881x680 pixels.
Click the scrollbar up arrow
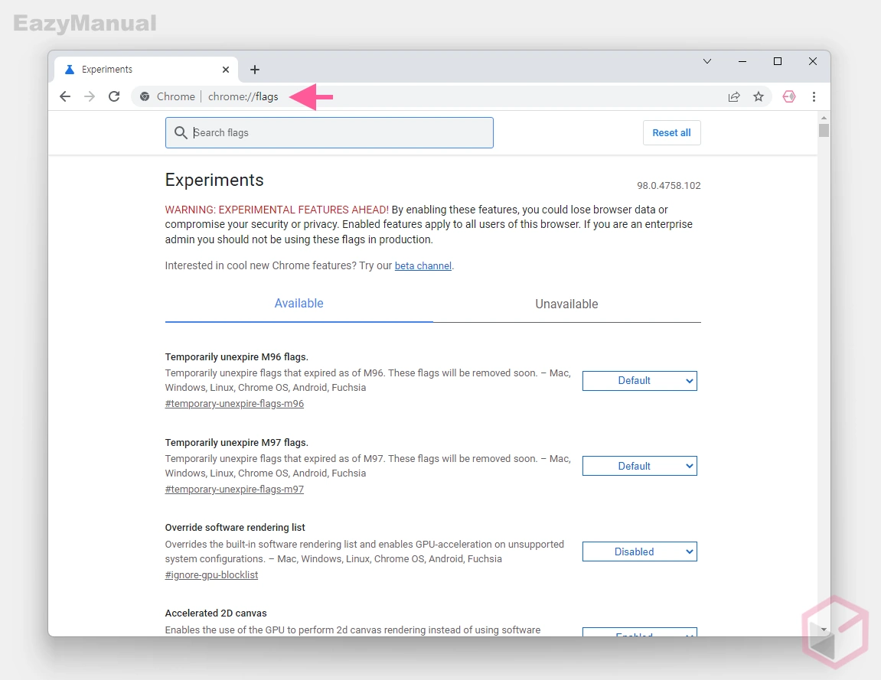[824, 118]
